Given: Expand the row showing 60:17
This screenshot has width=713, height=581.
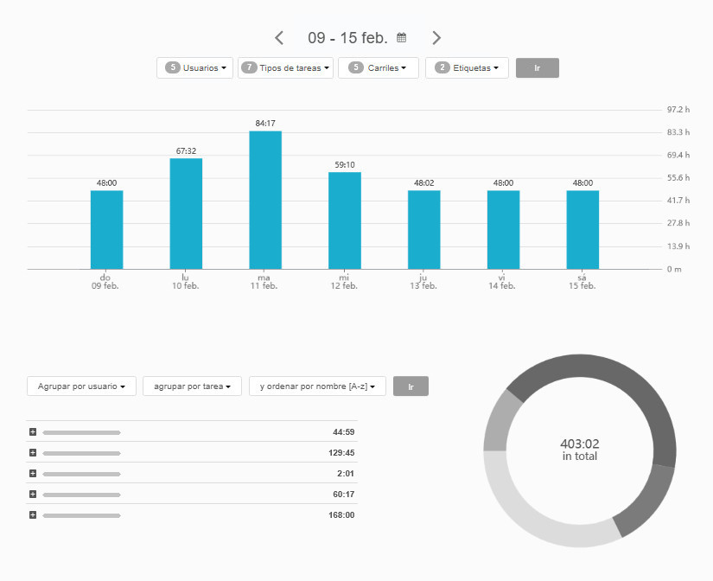Looking at the screenshot, I should 33,495.
